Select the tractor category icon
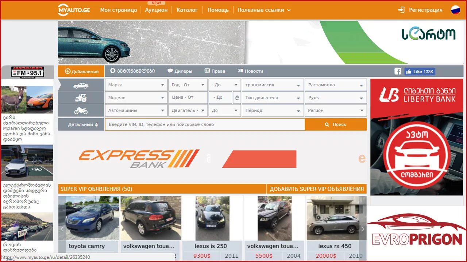467x262 pixels. click(x=81, y=98)
